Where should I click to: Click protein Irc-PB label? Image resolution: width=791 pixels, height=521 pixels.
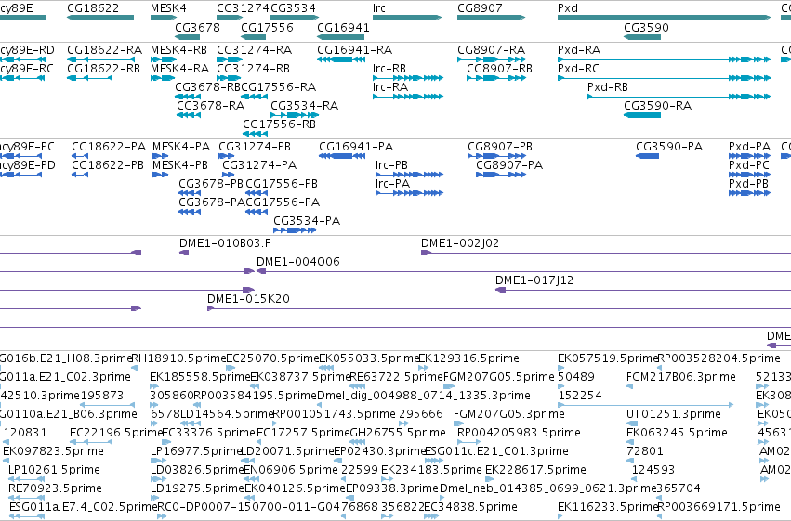coord(391,164)
